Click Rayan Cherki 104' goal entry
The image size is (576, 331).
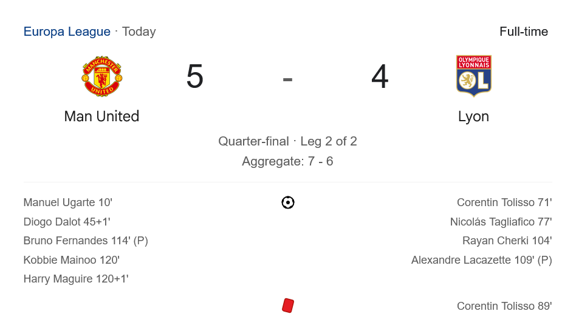tap(507, 241)
